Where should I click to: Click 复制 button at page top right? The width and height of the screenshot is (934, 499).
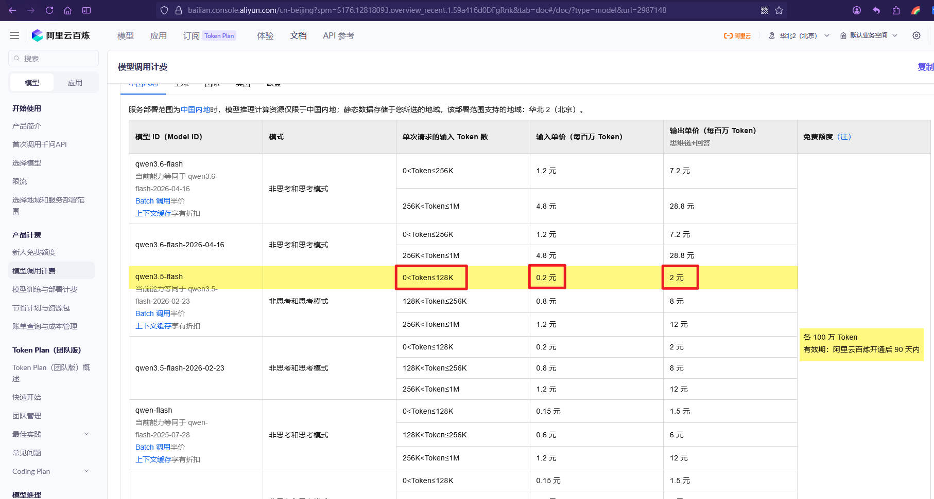(925, 67)
